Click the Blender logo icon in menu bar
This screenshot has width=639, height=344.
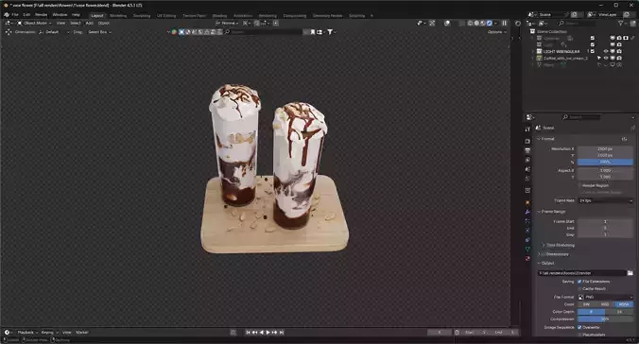[x=6, y=15]
